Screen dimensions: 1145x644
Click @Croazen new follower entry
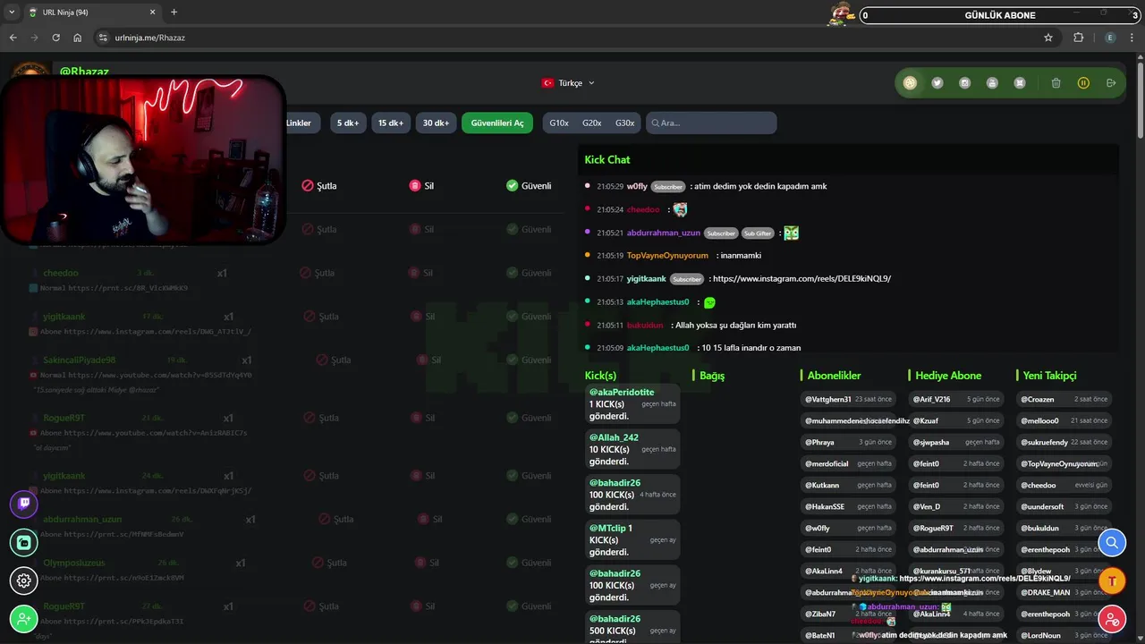1064,399
